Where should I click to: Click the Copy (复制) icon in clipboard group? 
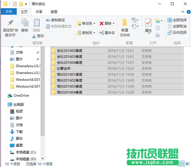(x=25, y=23)
